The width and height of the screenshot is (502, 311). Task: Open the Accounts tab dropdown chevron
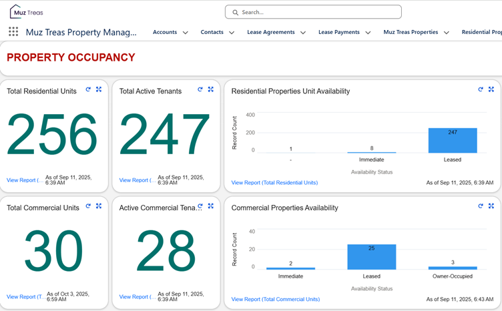186,33
